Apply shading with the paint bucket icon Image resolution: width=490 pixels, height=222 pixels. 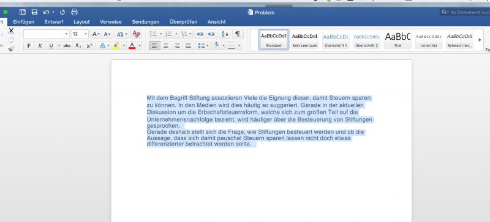(x=216, y=46)
